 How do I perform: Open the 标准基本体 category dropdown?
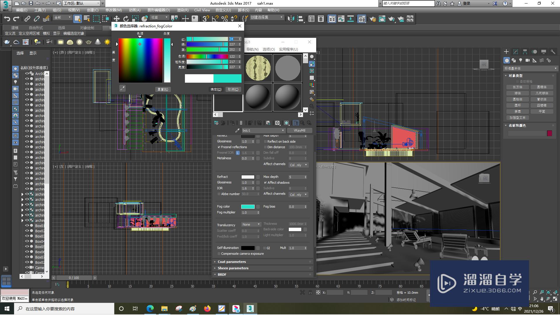(530, 68)
